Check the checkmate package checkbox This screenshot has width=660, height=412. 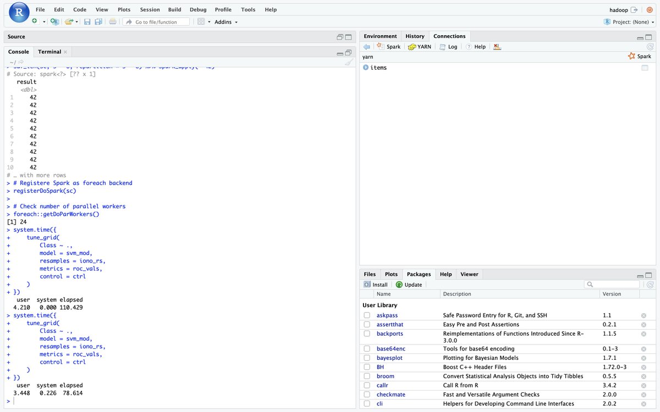point(367,394)
